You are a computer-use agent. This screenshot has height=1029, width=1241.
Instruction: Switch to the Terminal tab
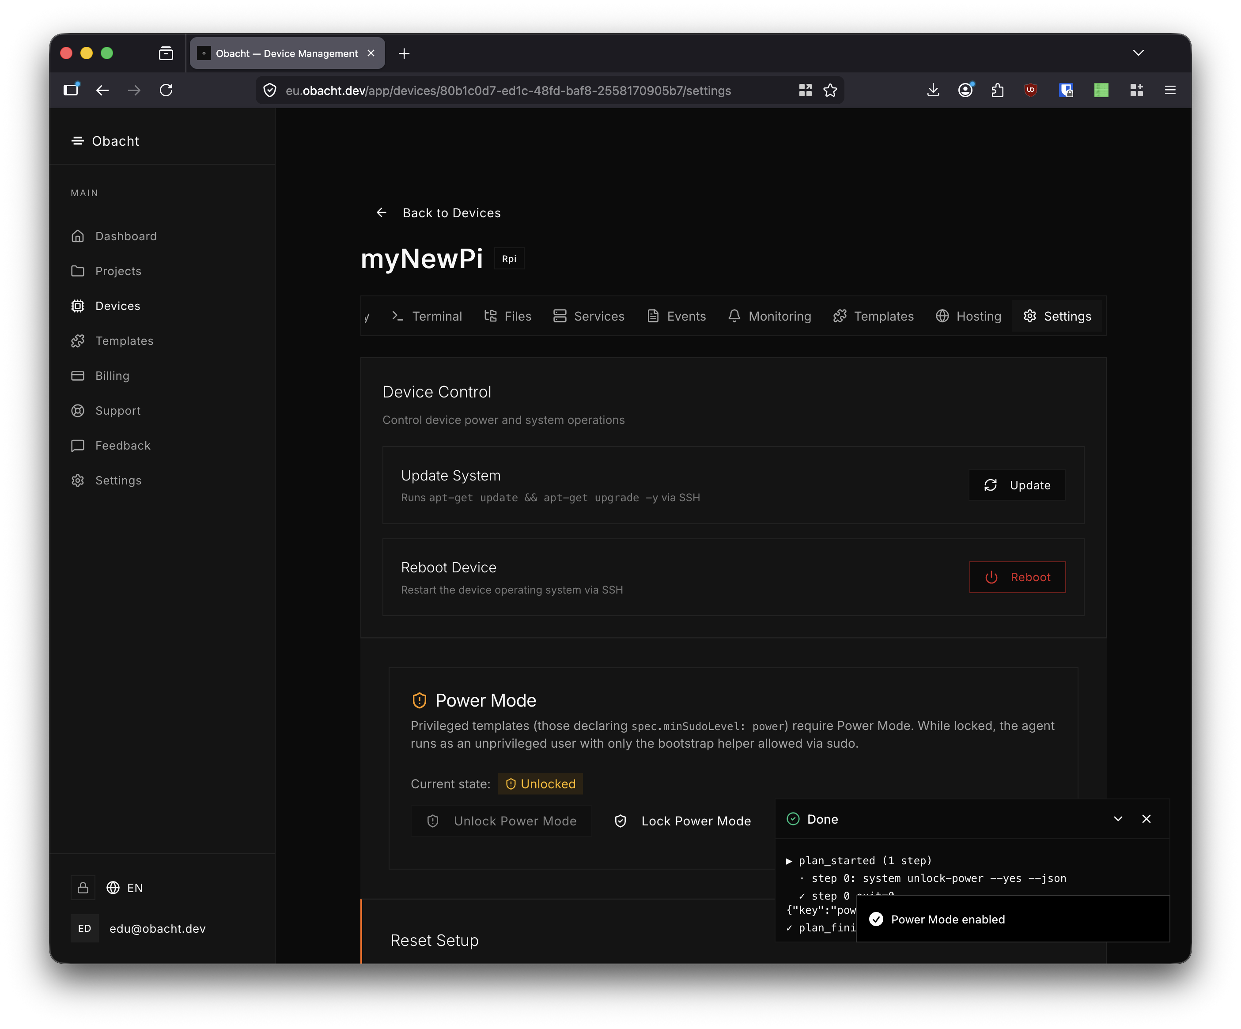coord(427,316)
